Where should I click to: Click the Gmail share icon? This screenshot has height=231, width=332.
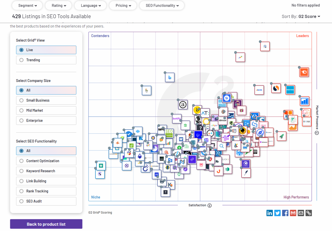point(293,213)
